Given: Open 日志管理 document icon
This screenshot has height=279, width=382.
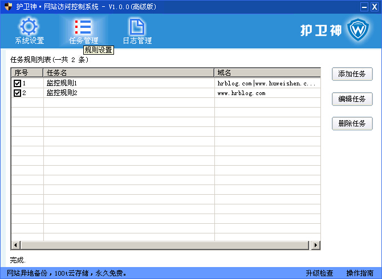Looking at the screenshot, I should pyautogui.click(x=137, y=27).
